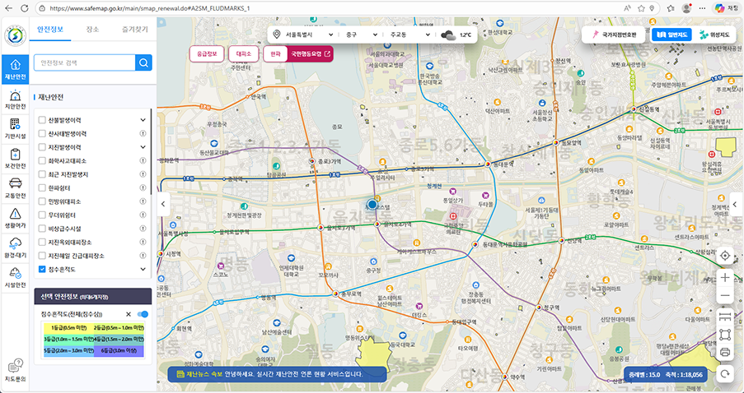Click the 위성지도 satellite map button

(714, 35)
